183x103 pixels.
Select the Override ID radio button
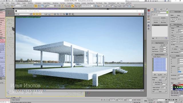(x=154, y=84)
